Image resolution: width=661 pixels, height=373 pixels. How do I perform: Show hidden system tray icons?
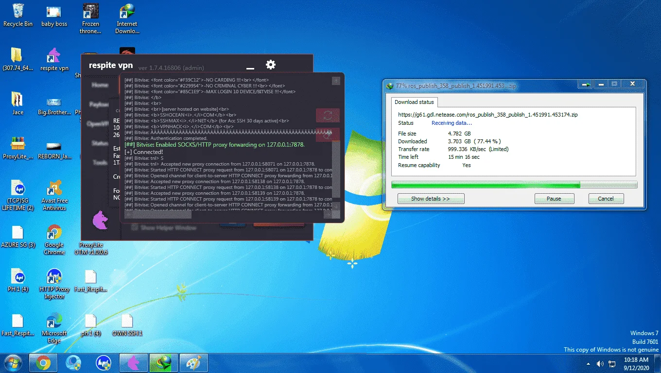pyautogui.click(x=589, y=364)
